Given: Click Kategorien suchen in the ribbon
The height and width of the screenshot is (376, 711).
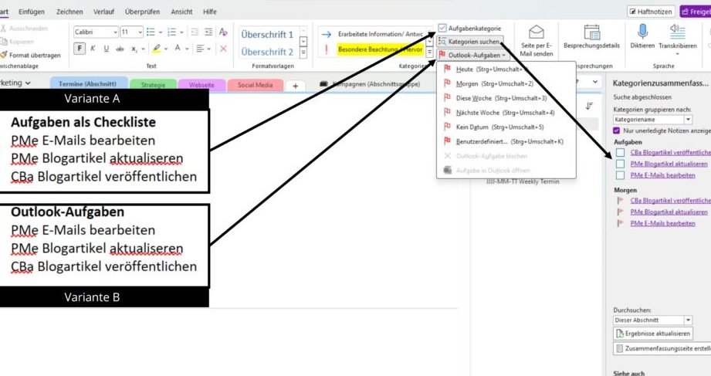Looking at the screenshot, I should pos(470,42).
